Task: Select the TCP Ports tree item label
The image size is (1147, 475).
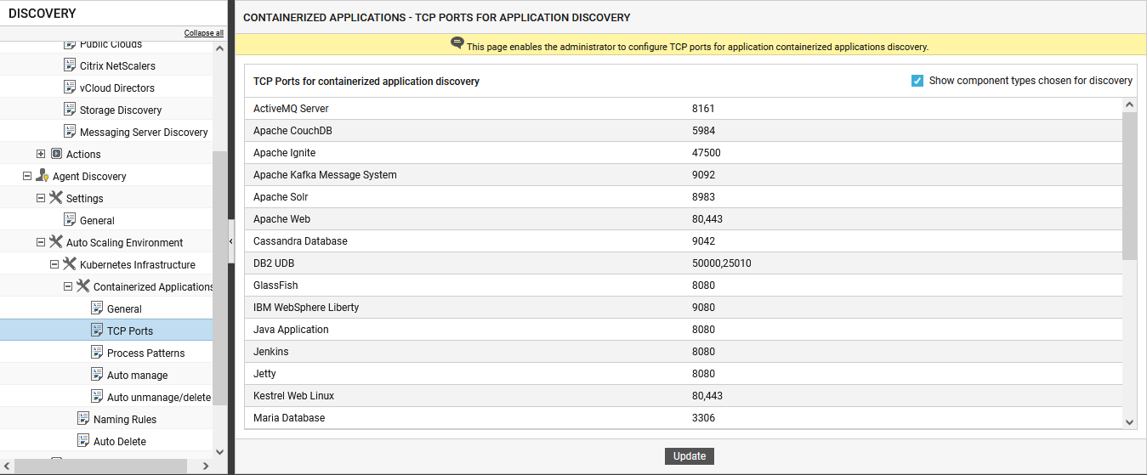Action: click(x=130, y=331)
